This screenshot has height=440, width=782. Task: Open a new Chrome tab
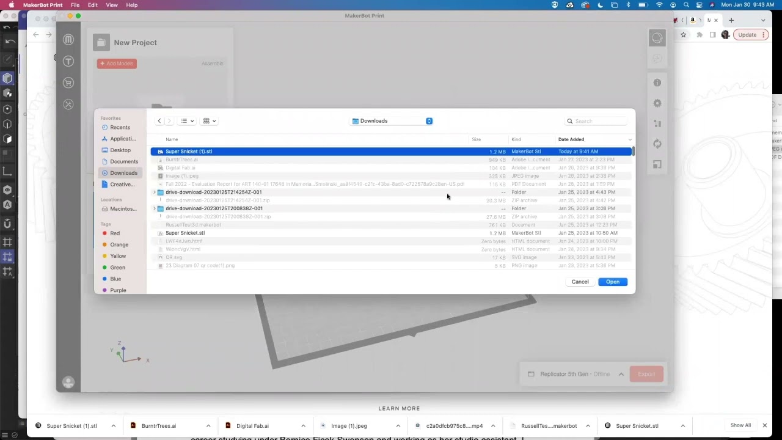point(731,20)
